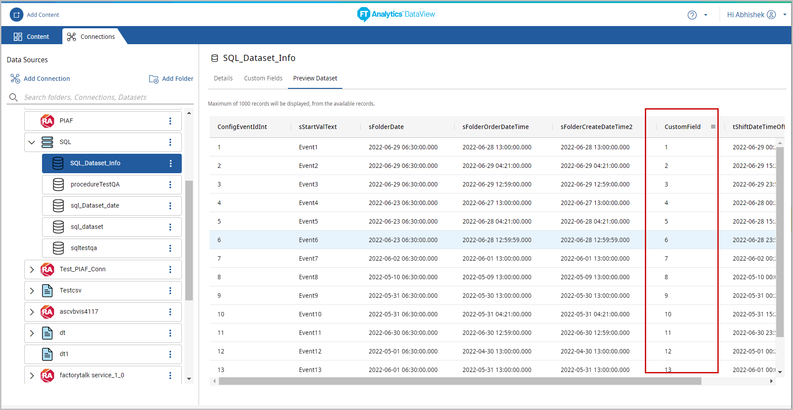Click the Add Connection icon

15,79
